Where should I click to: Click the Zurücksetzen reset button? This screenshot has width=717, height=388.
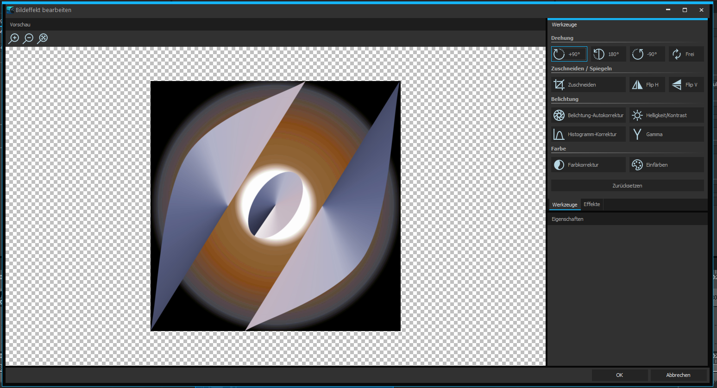pos(627,186)
